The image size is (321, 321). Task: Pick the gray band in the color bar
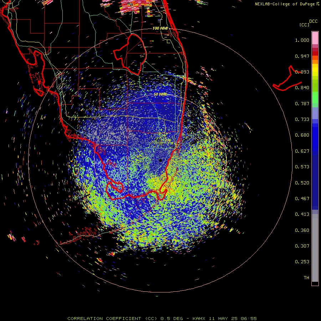click(x=315, y=248)
